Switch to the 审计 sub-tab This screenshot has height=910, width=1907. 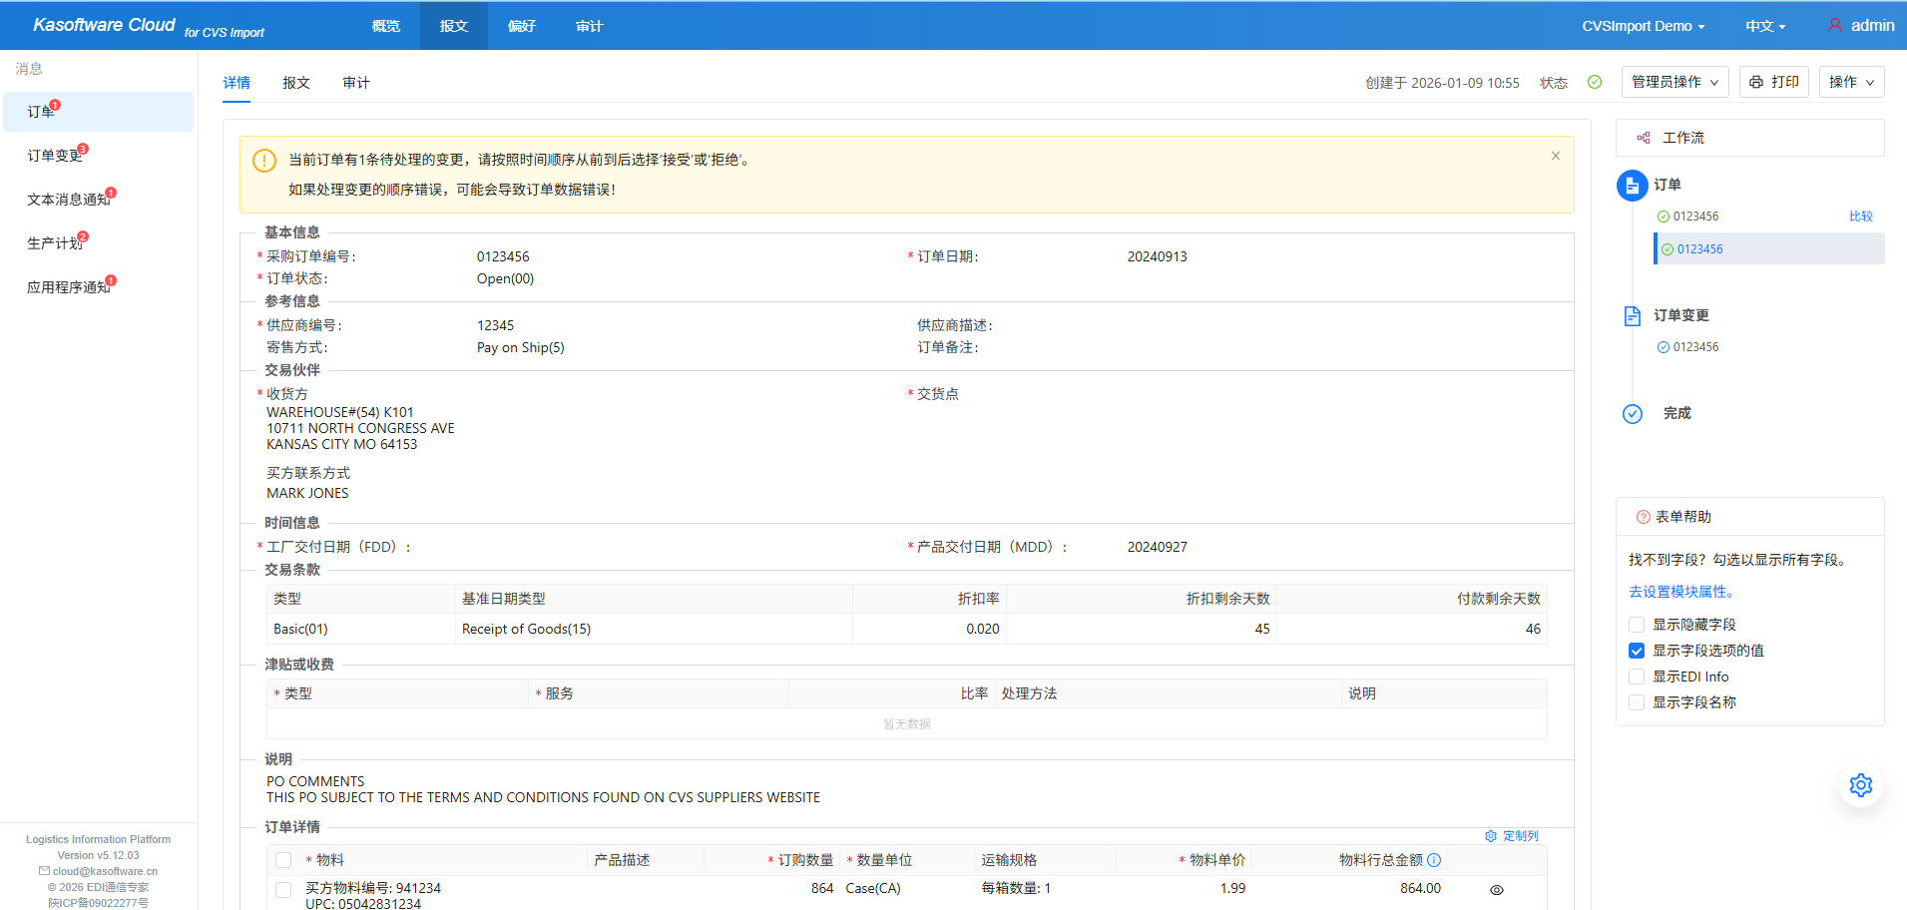[355, 83]
